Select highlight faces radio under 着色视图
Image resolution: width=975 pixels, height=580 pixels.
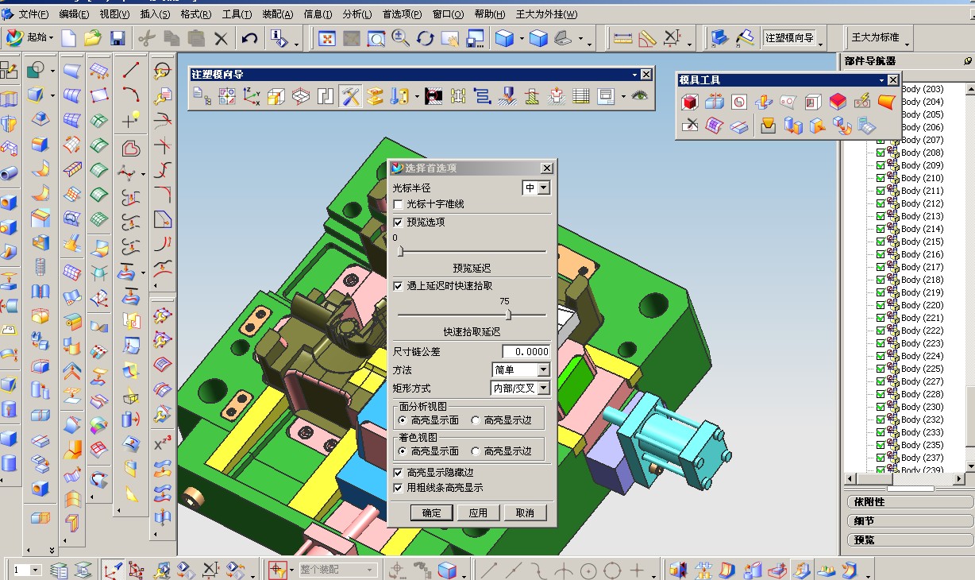(403, 451)
